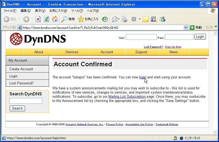Click the Mail envelope toolbar icon
Viewport: 219px width, 142px height.
click(x=115, y=19)
